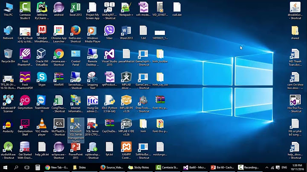Select the TeamViewer 11 icon
Image resolution: width=307 pixels, height=172 pixels.
coord(42,103)
